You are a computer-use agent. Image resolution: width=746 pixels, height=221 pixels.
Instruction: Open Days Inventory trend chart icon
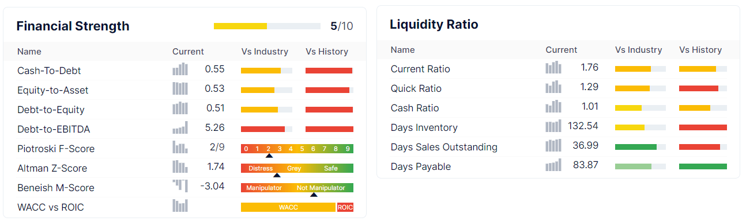[553, 126]
